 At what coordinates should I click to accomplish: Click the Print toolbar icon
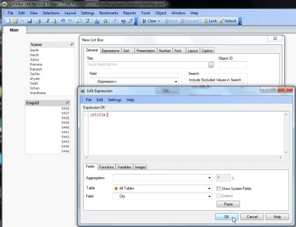(38, 21)
